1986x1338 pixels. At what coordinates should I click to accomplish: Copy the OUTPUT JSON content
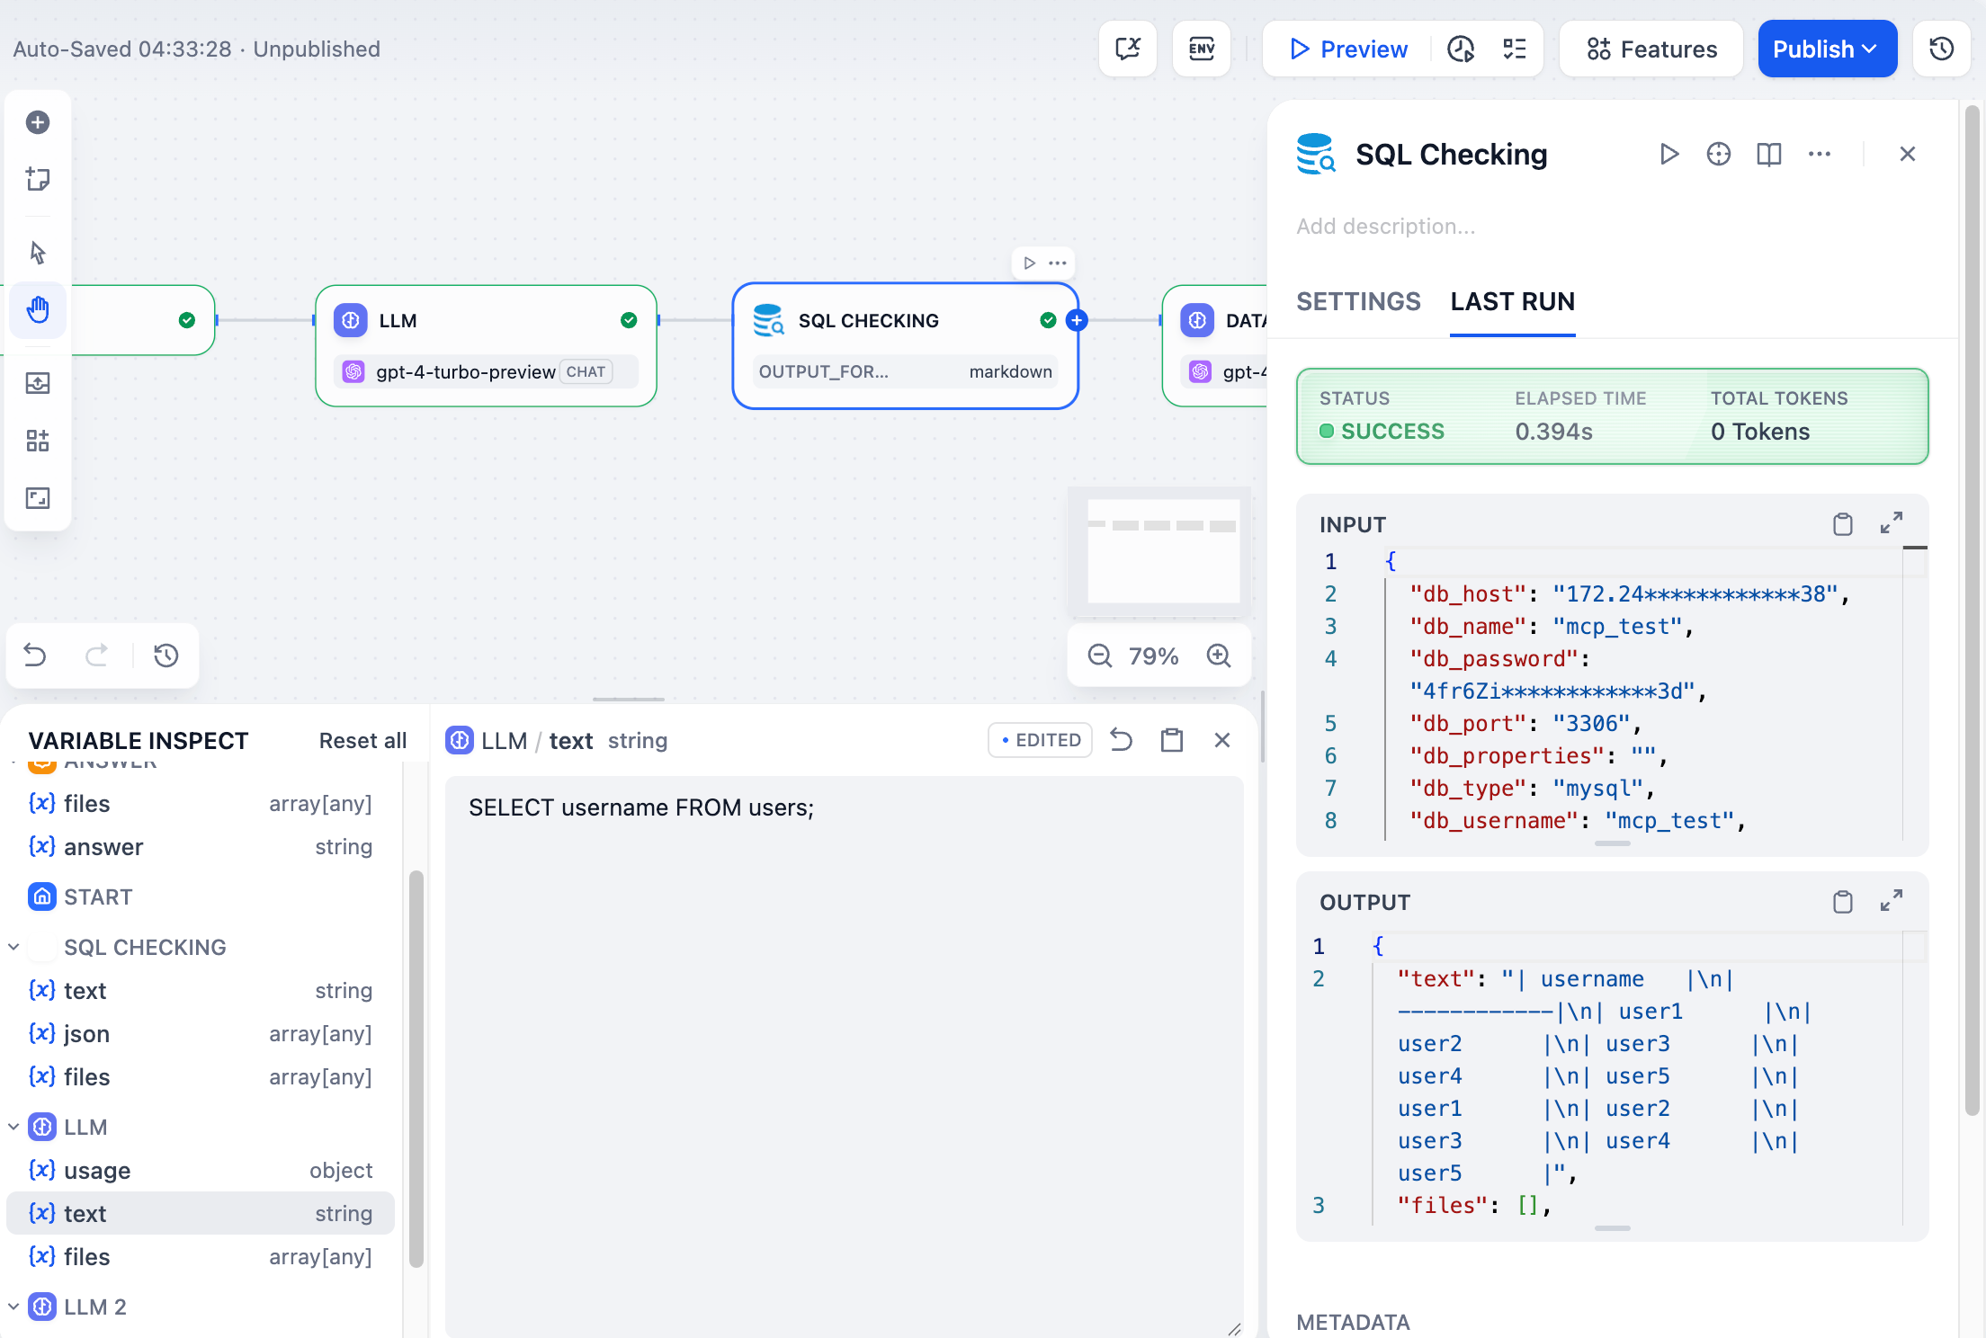point(1843,901)
